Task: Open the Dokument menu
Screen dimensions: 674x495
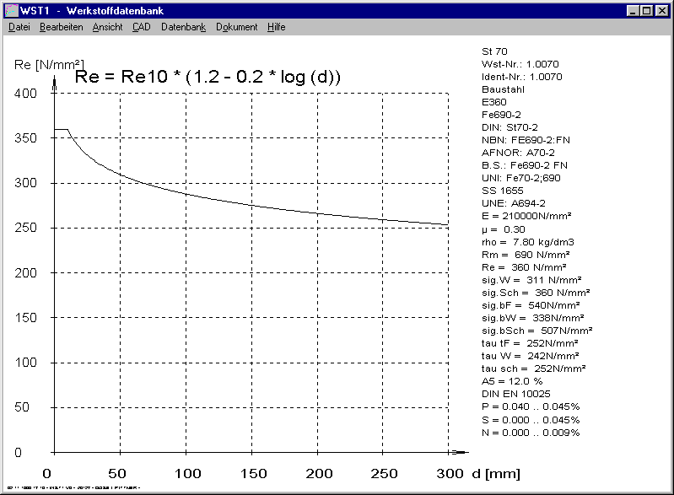Action: (236, 27)
